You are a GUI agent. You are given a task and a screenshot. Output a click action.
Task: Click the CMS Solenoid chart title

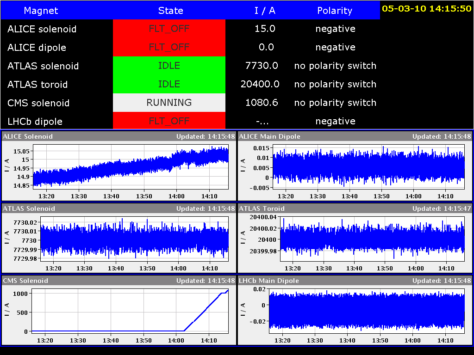[x=25, y=281]
